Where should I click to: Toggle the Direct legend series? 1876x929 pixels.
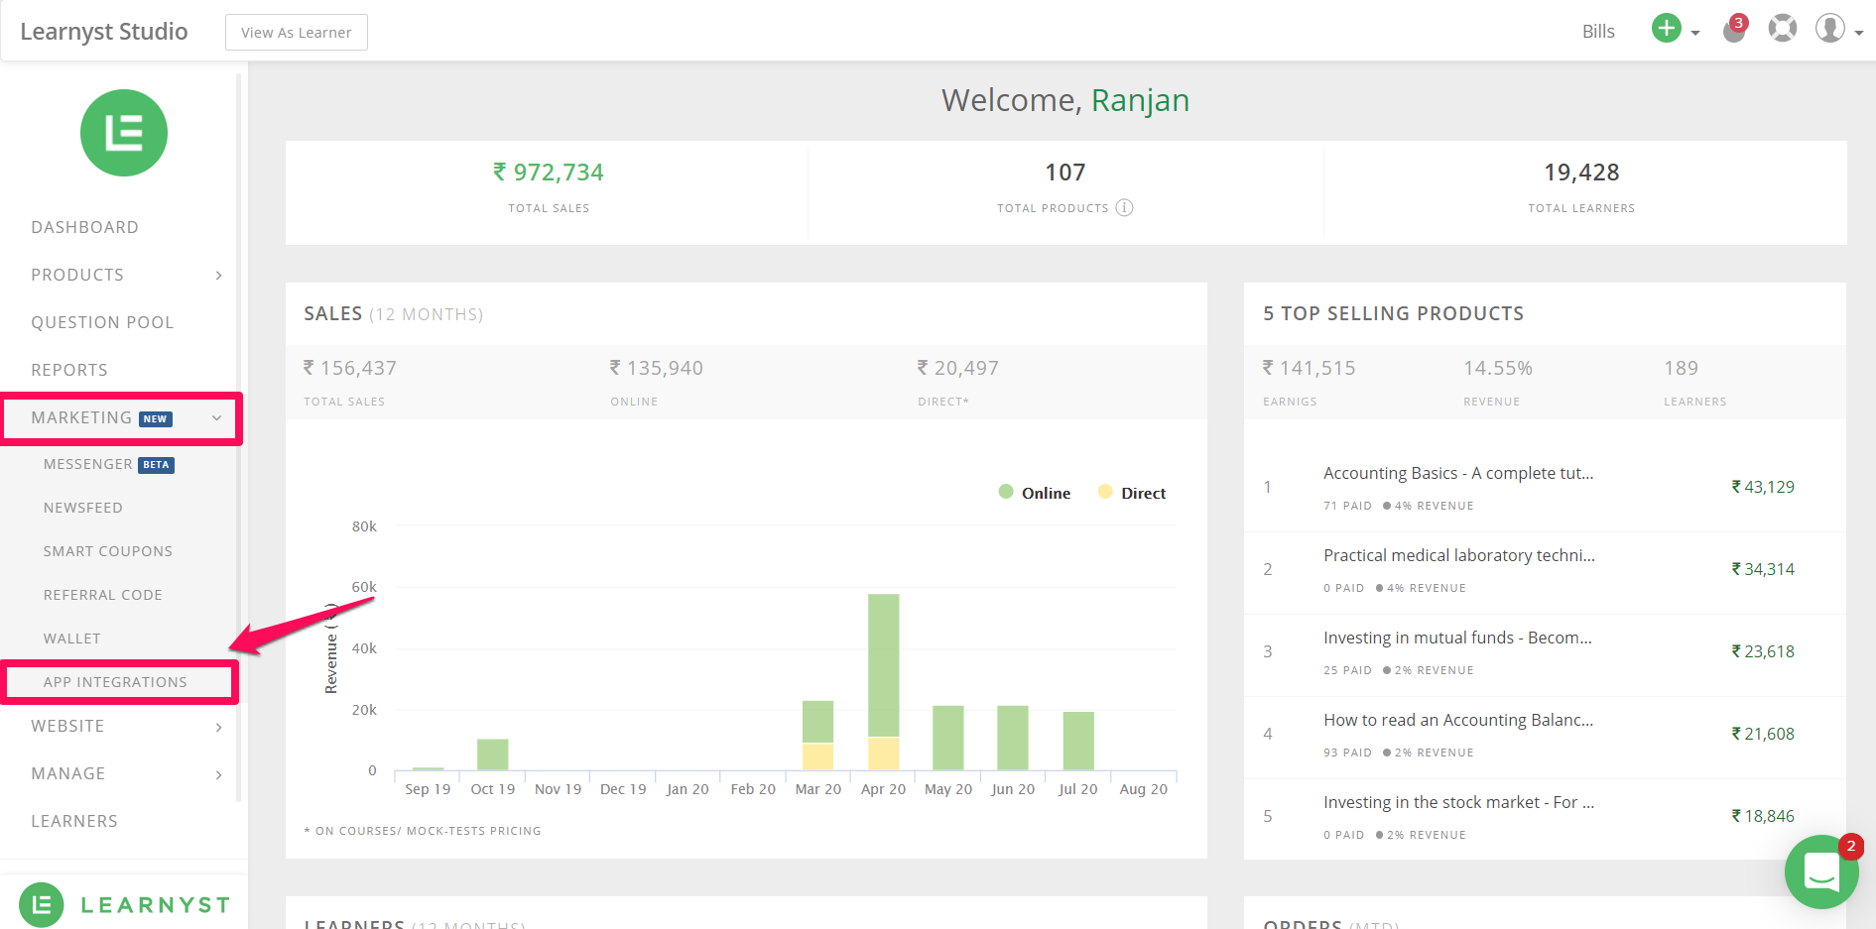tap(1132, 493)
